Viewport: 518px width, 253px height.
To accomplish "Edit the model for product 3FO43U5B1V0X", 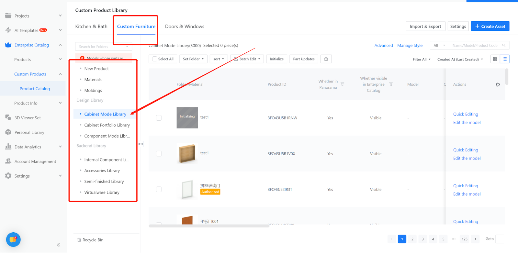I will click(x=467, y=158).
